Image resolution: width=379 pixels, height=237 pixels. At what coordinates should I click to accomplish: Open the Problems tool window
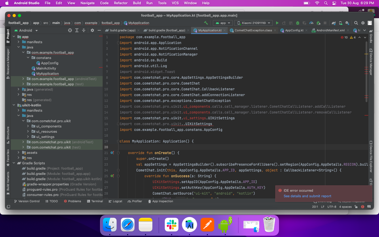click(x=72, y=201)
